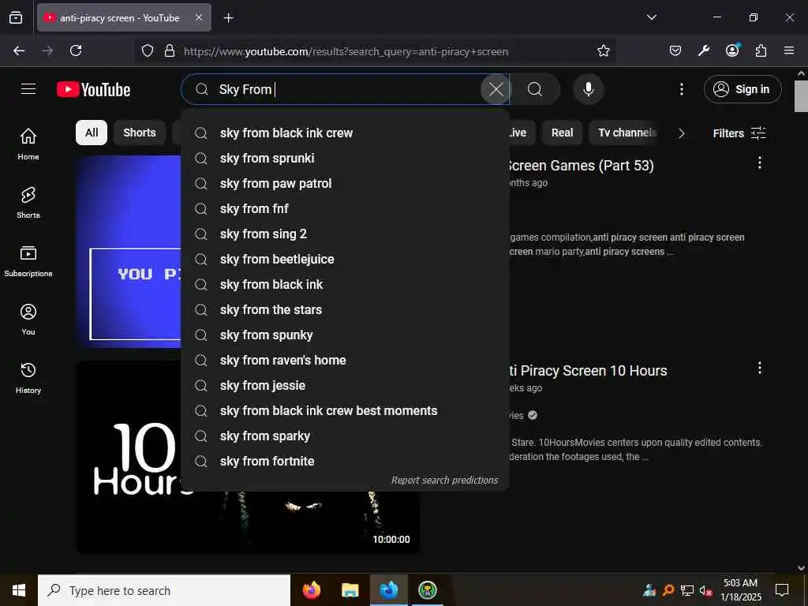
Task: Select 'sky from black ink crew best moments'
Action: point(346,410)
